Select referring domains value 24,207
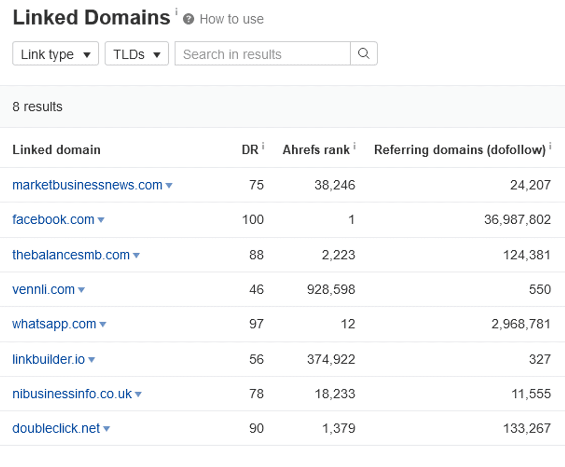Screen dimensions: 565x467 tap(531, 185)
